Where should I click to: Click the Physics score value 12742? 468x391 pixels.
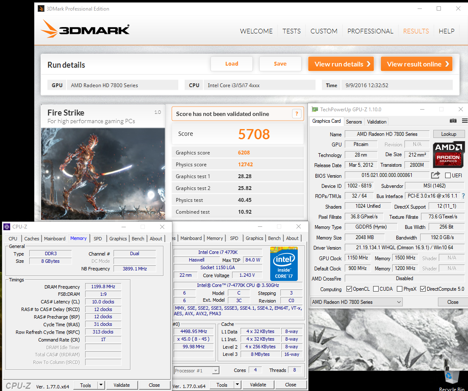coord(245,164)
